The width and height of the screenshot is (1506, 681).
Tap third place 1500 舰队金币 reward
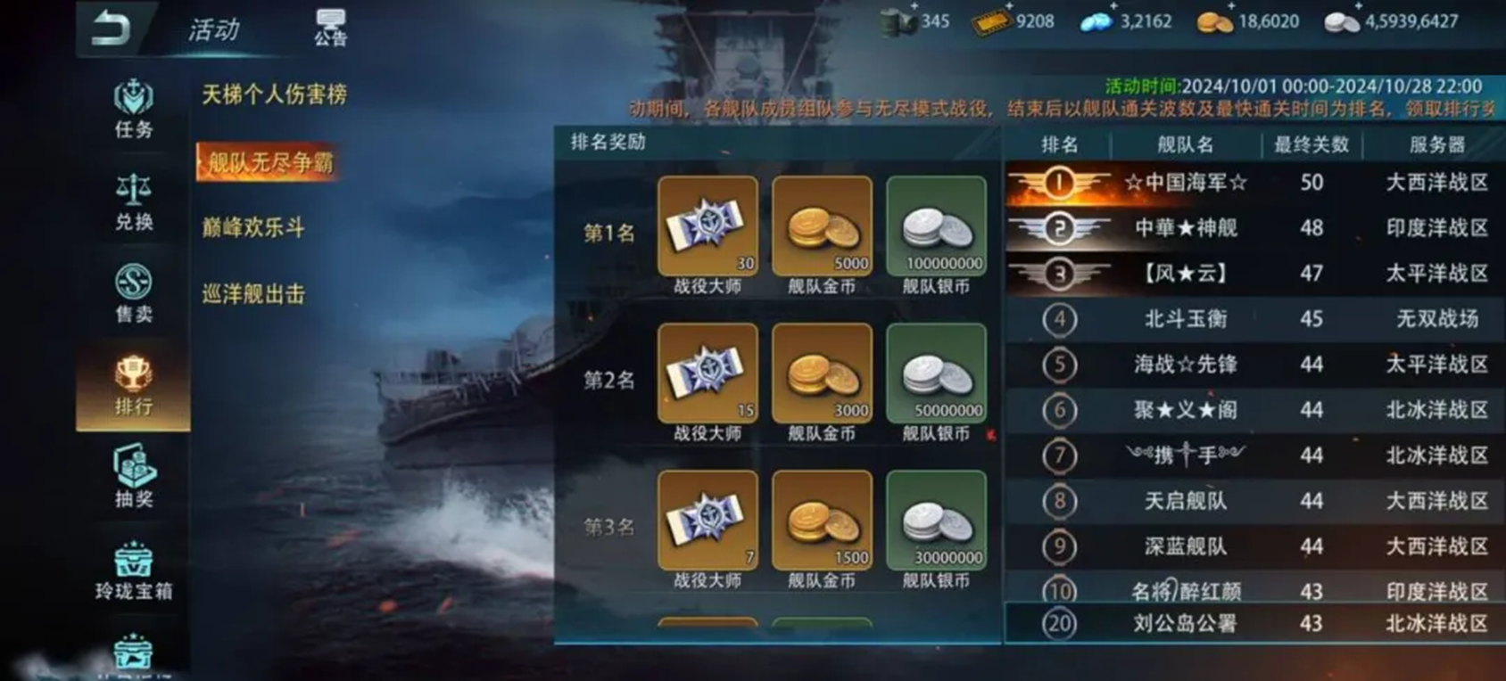pos(822,520)
